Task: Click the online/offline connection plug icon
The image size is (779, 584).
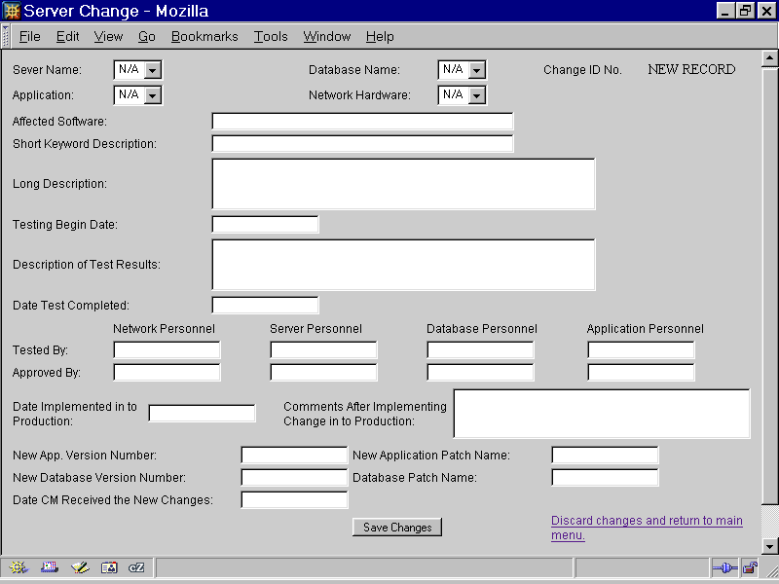Action: (x=723, y=567)
